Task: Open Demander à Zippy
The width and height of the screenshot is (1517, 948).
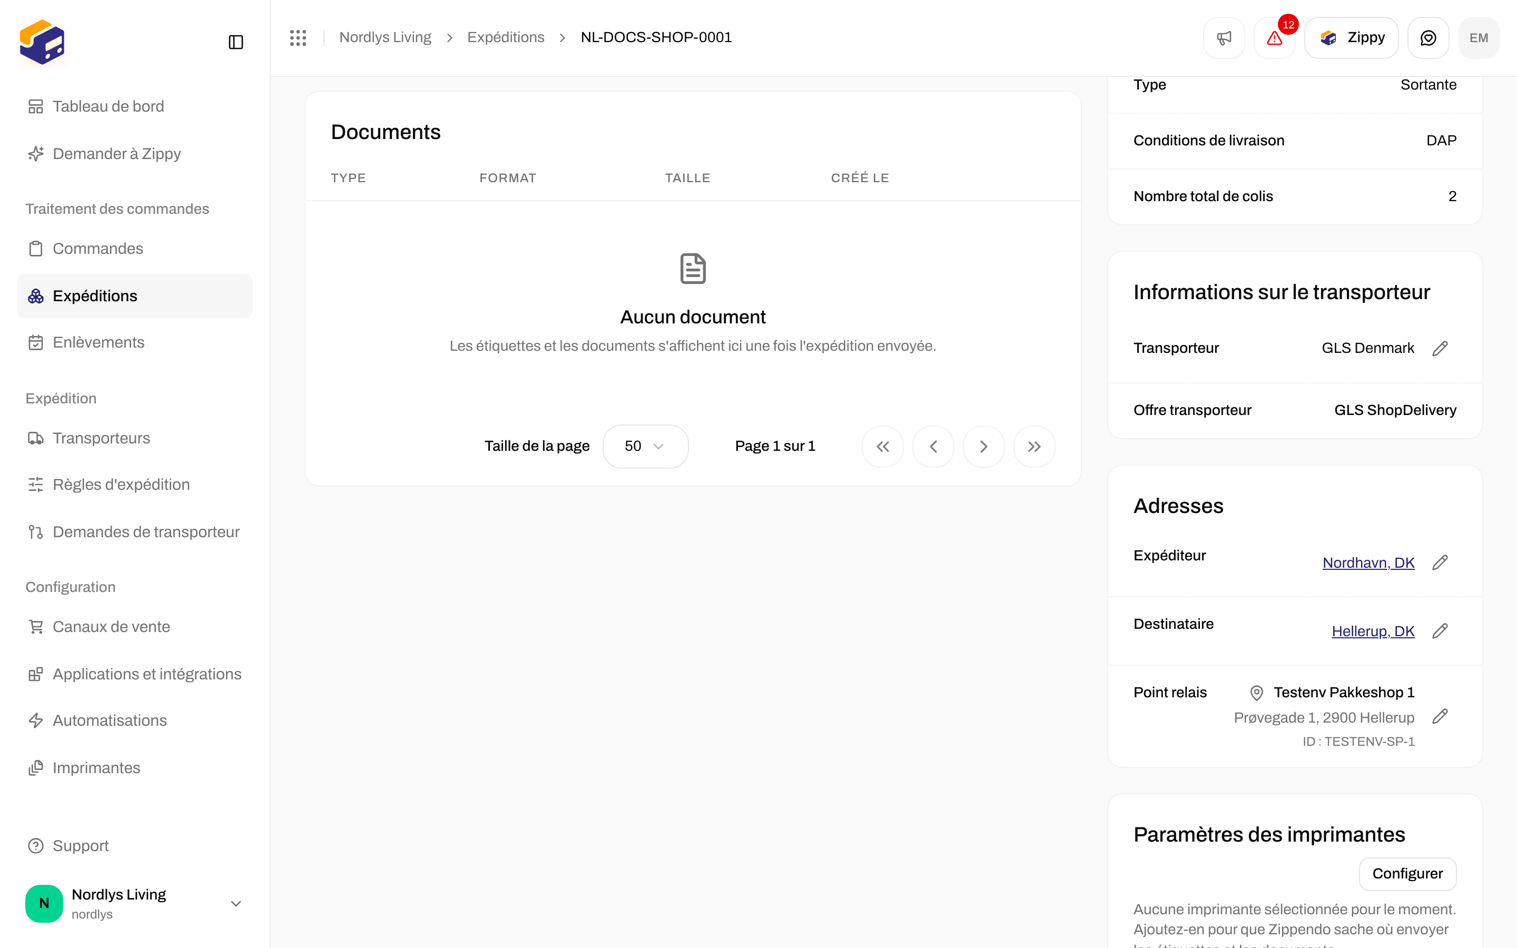Action: click(x=135, y=154)
